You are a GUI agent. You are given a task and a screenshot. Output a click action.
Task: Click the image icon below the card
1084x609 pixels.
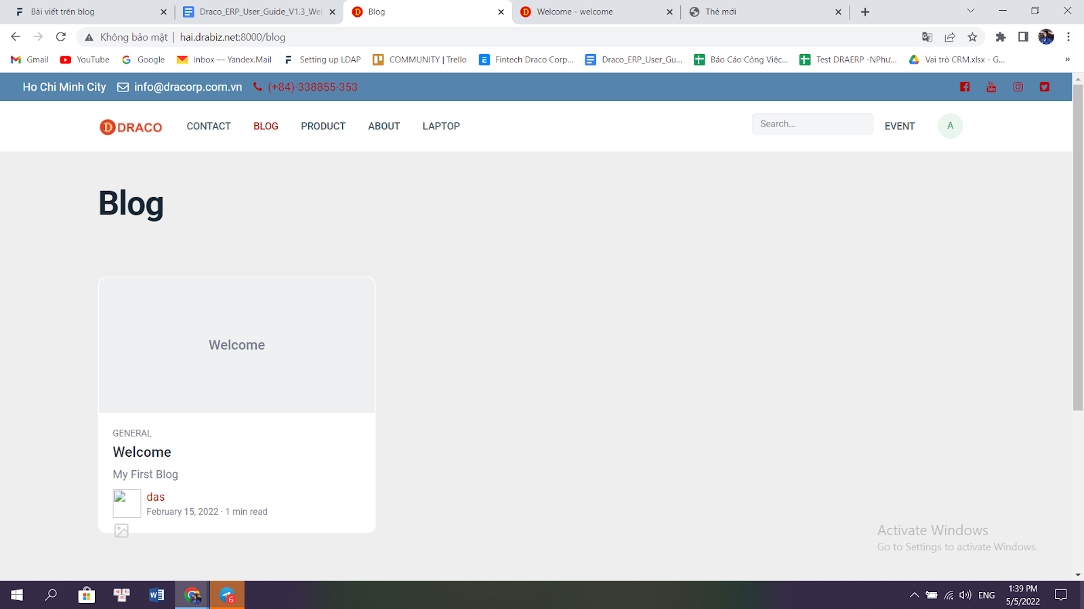pyautogui.click(x=121, y=531)
